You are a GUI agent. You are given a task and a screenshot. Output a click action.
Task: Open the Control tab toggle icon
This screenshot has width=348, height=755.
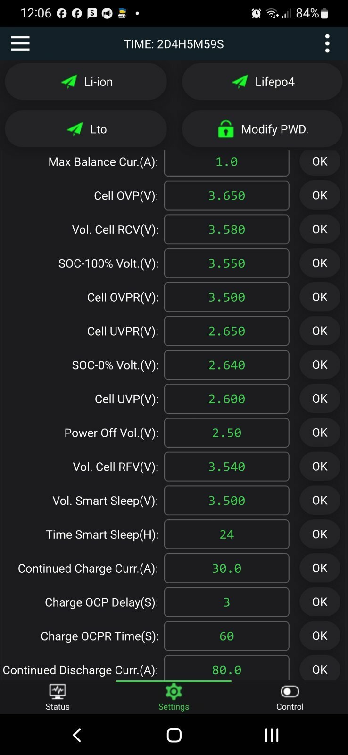290,692
